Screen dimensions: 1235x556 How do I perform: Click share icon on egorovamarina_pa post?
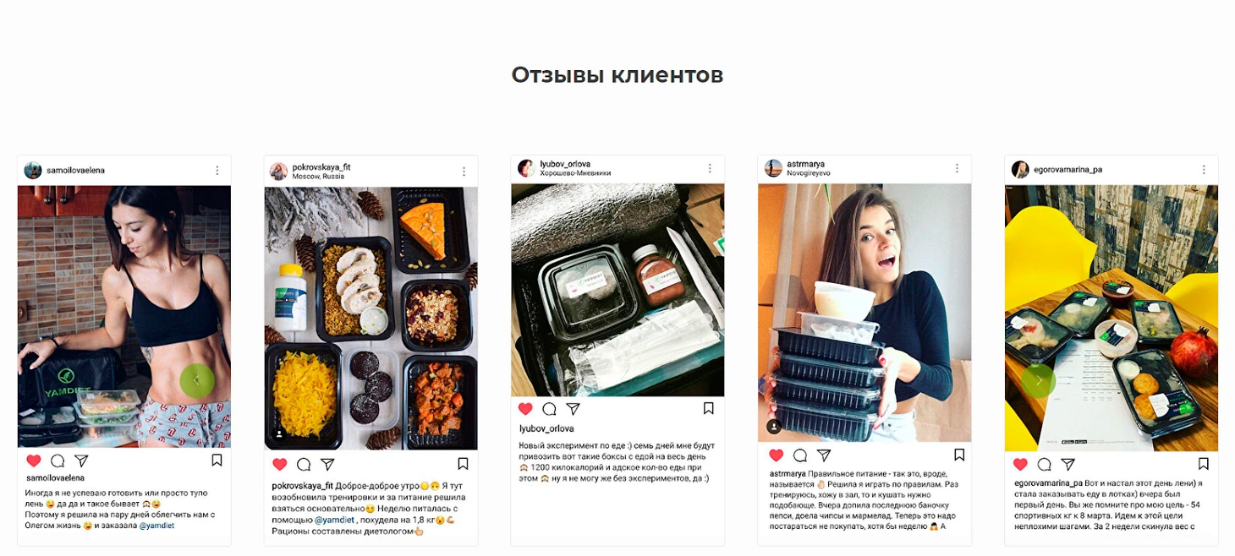click(1068, 464)
